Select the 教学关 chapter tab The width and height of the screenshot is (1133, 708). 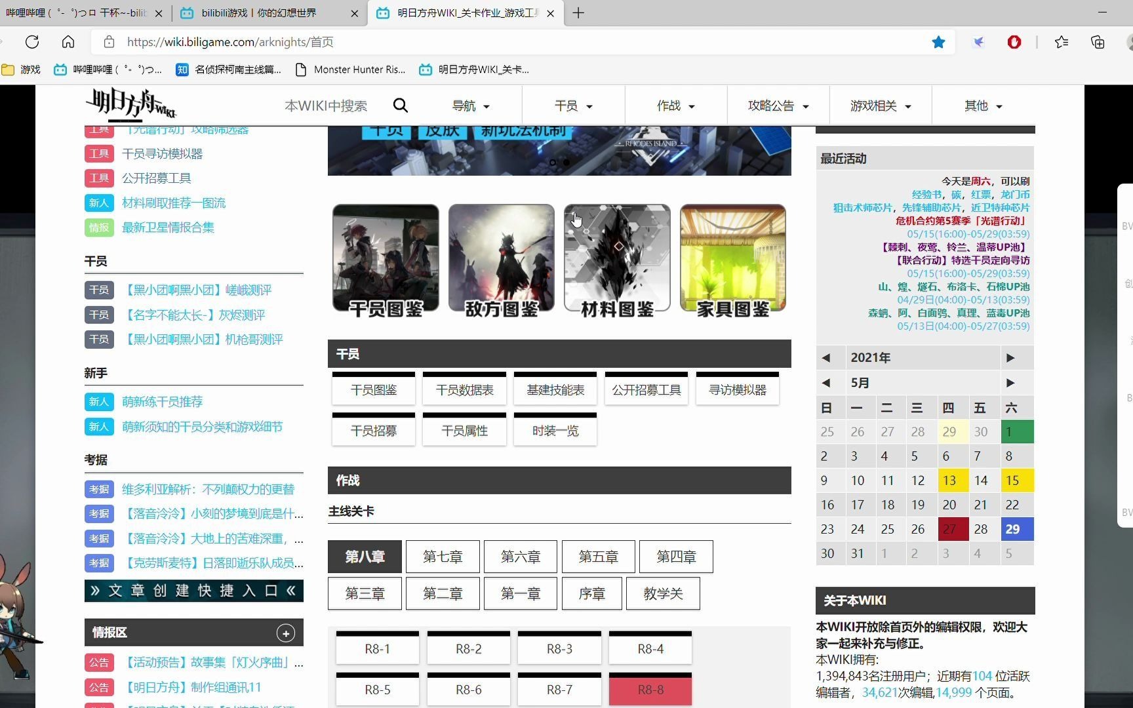pyautogui.click(x=663, y=593)
